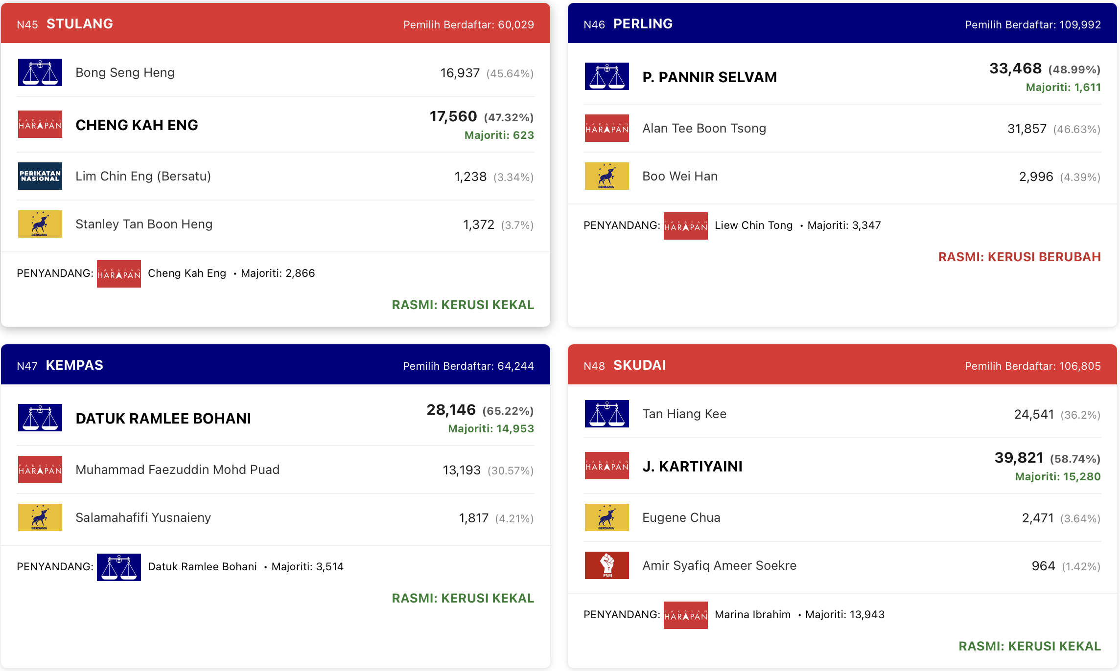Viewport: 1120px width, 671px height.
Task: Click Harapan logo next to incumbent Liew Chin Tong
Action: [x=686, y=226]
